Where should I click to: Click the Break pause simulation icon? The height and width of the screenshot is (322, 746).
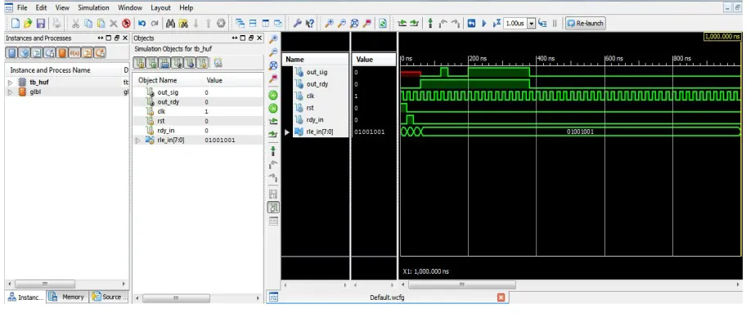pyautogui.click(x=555, y=24)
